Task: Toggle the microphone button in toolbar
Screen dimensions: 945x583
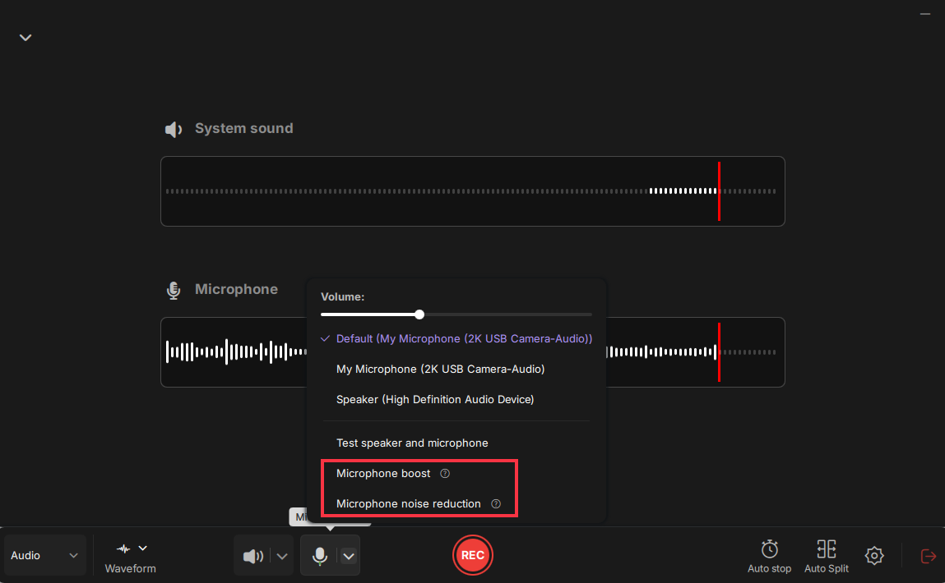Action: pyautogui.click(x=320, y=556)
